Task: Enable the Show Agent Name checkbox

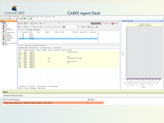Action: click(x=48, y=86)
